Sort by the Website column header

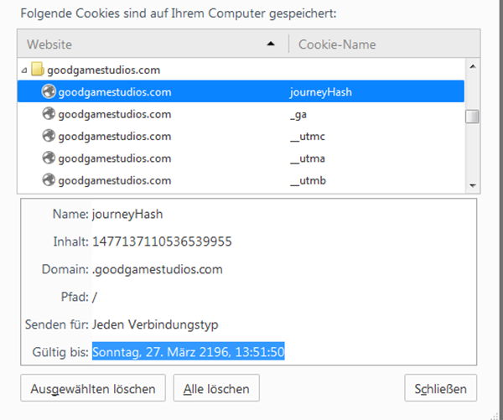(153, 44)
